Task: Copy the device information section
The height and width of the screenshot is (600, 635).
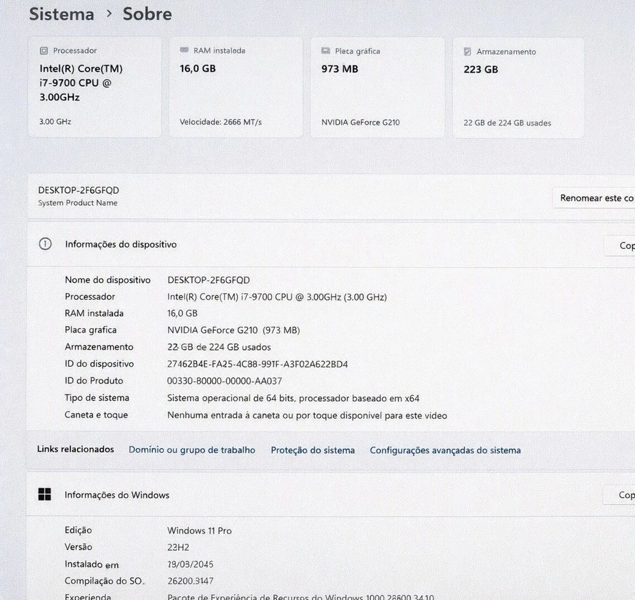Action: [x=620, y=245]
